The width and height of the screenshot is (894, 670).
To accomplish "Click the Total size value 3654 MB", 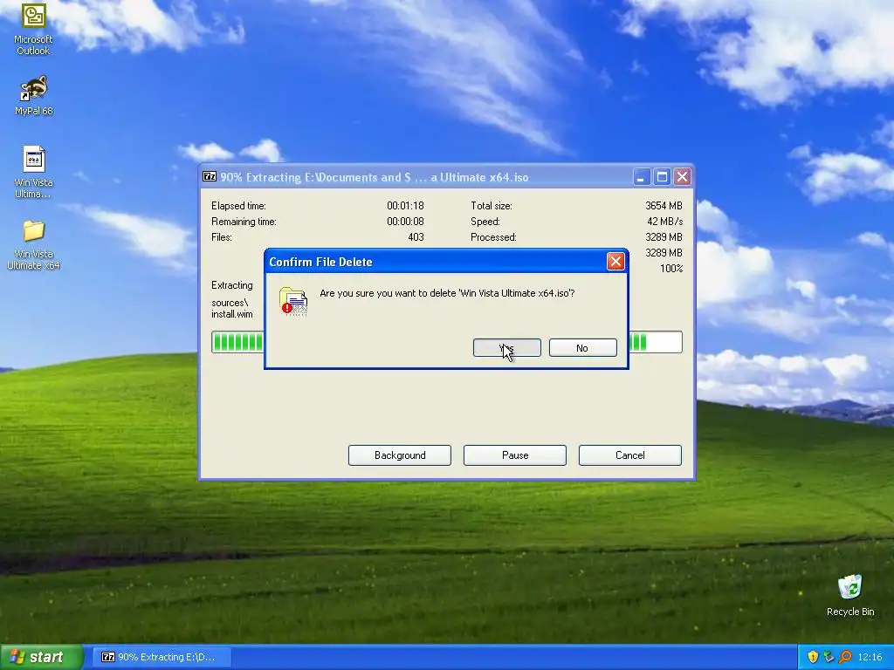I will pyautogui.click(x=664, y=206).
